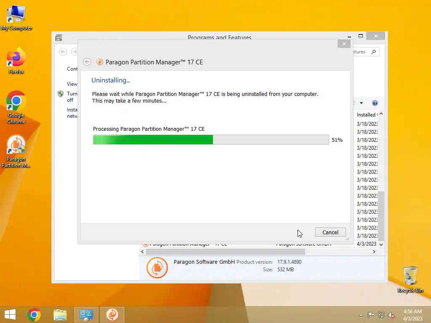Maximize the Programs and Features window
431x323 pixels.
(361, 36)
